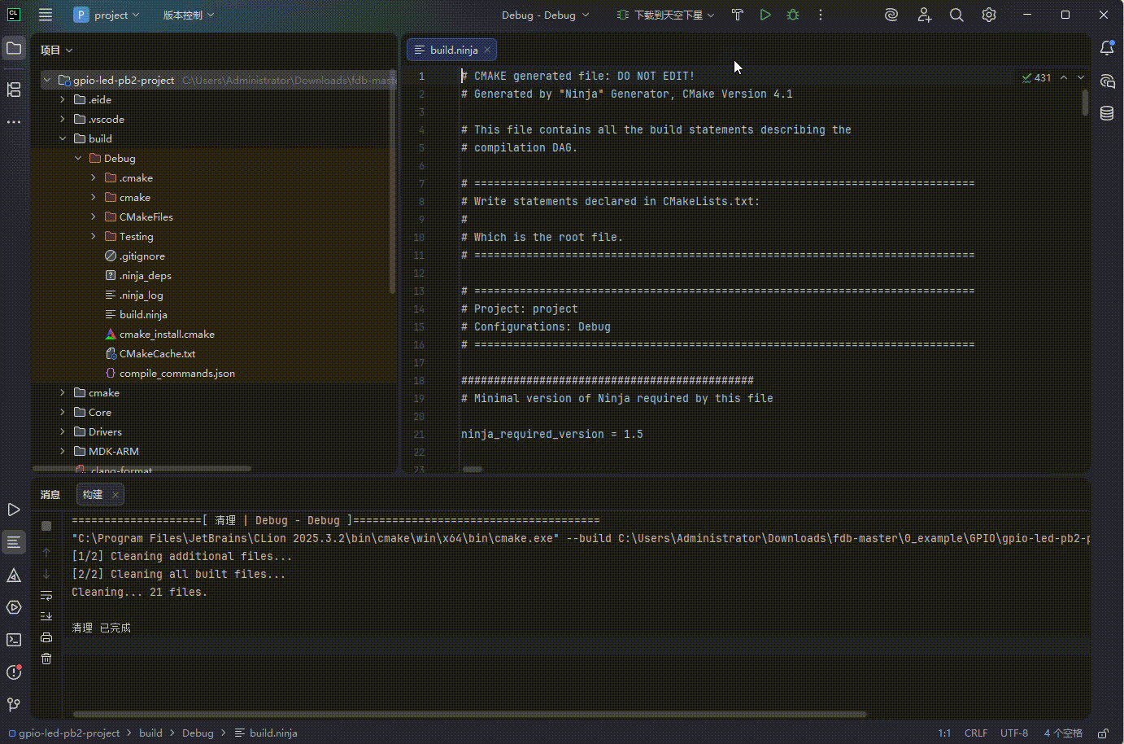The width and height of the screenshot is (1124, 744).
Task: Toggle scroll to end of output
Action: point(46,616)
